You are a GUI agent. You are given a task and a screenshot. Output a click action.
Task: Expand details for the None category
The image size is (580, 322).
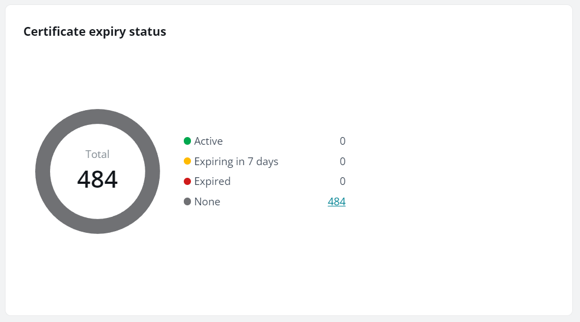pyautogui.click(x=207, y=201)
